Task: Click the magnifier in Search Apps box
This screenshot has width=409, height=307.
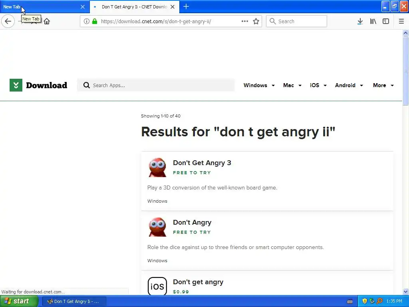Action: pyautogui.click(x=86, y=85)
